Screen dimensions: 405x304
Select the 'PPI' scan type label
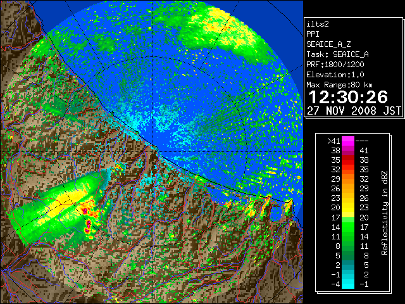point(313,34)
